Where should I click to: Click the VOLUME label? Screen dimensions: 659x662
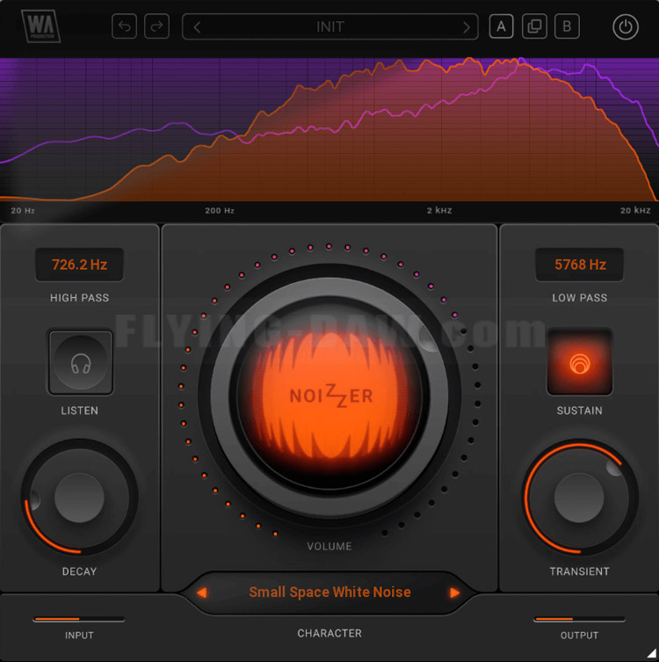[x=329, y=546]
